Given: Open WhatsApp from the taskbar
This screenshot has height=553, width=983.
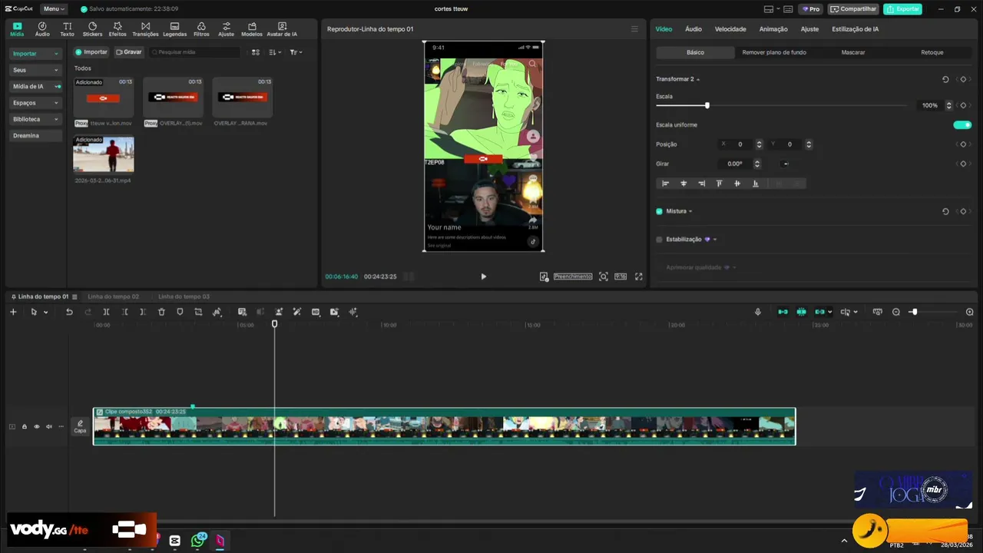Looking at the screenshot, I should [x=198, y=541].
